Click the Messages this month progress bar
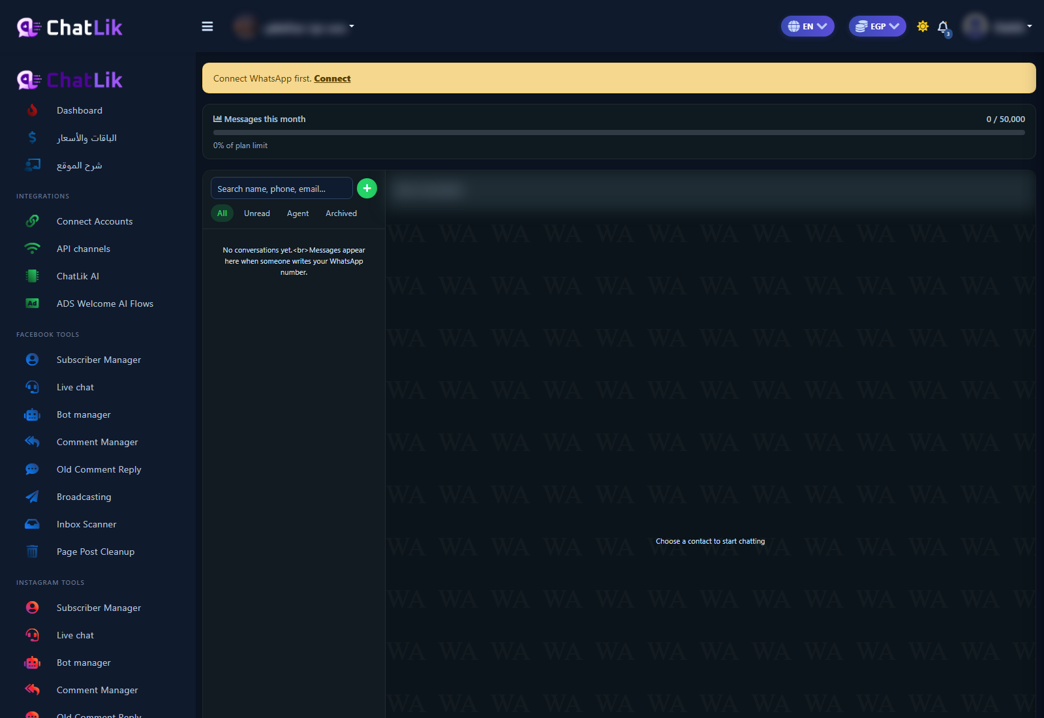 tap(619, 133)
